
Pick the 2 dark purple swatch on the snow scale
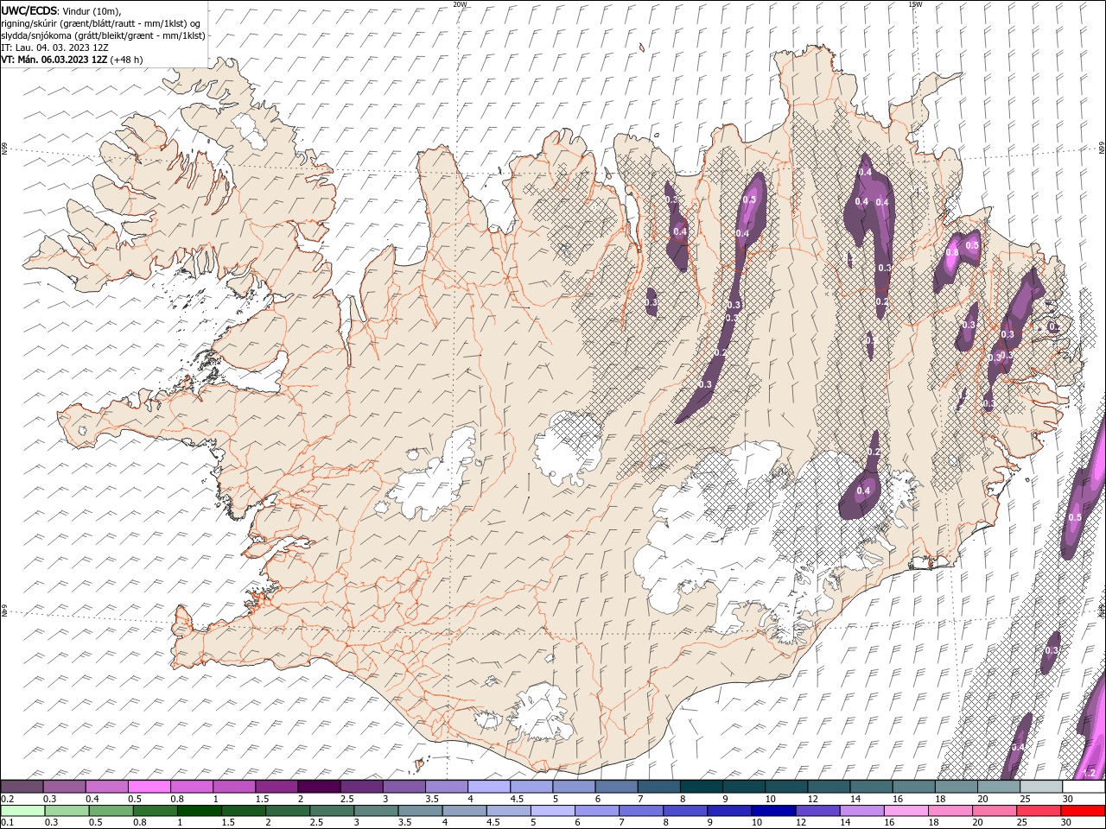319,787
